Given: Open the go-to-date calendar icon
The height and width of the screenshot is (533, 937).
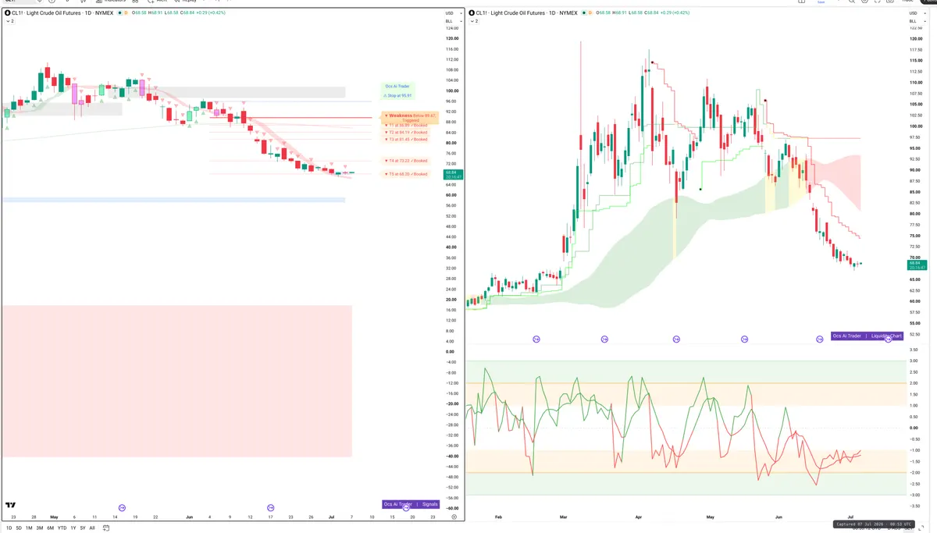Looking at the screenshot, I should (x=105, y=528).
